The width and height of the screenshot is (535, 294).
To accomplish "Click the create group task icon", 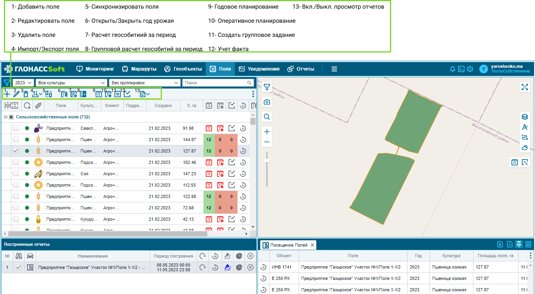I will click(118, 94).
